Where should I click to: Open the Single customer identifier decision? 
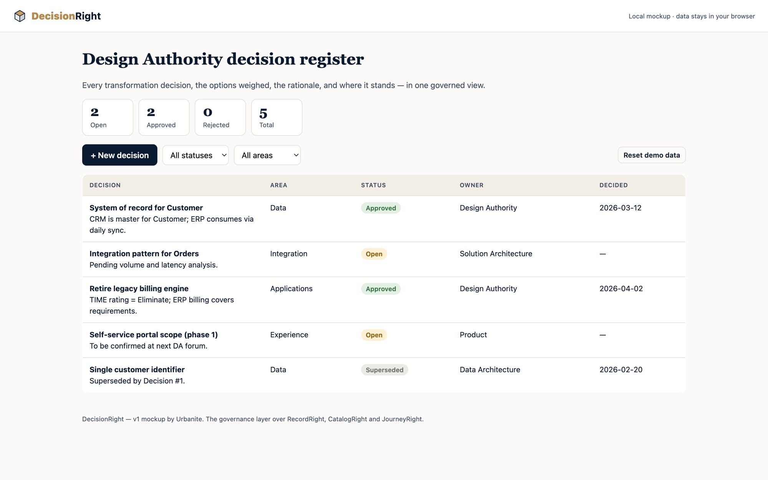pos(137,369)
